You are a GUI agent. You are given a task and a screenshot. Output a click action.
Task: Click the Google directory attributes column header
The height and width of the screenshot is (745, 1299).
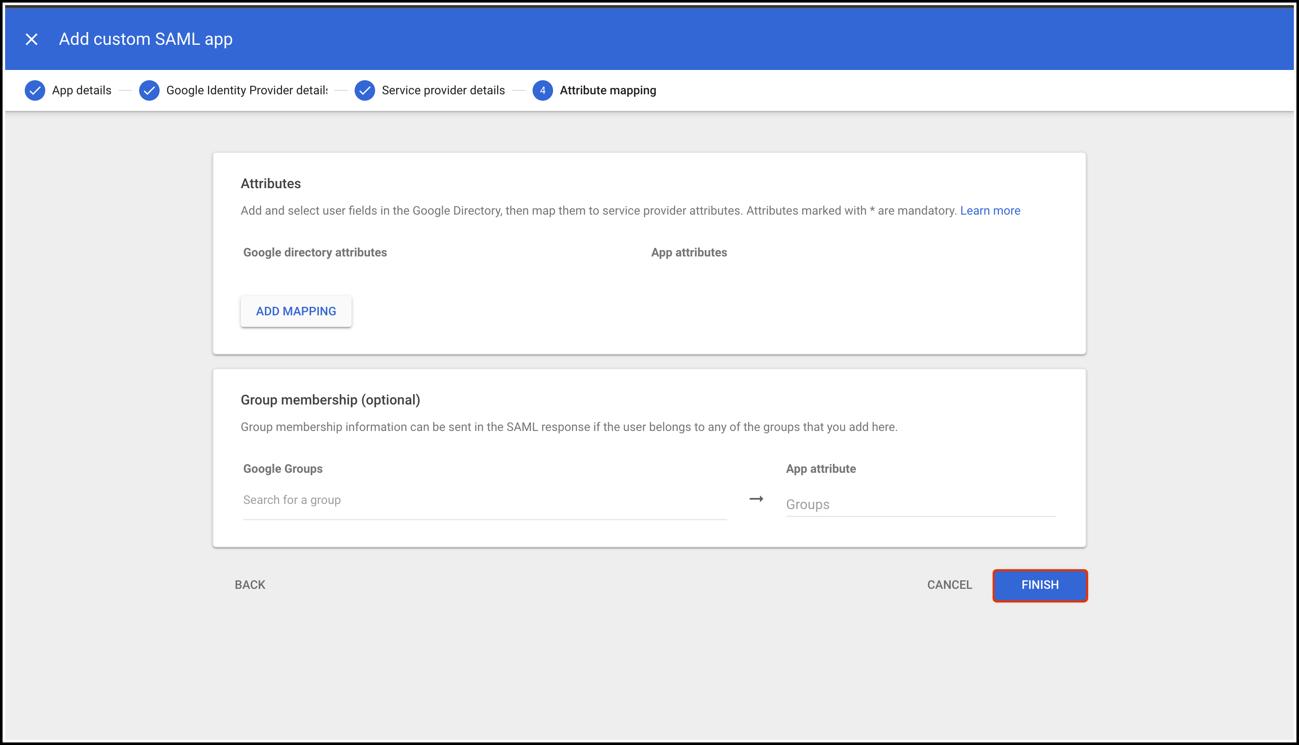pyautogui.click(x=315, y=252)
